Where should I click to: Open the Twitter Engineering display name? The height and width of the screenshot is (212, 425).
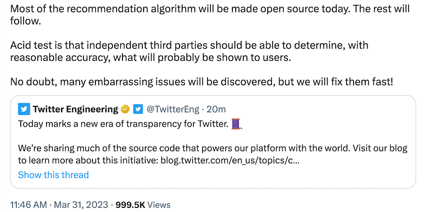(x=76, y=109)
